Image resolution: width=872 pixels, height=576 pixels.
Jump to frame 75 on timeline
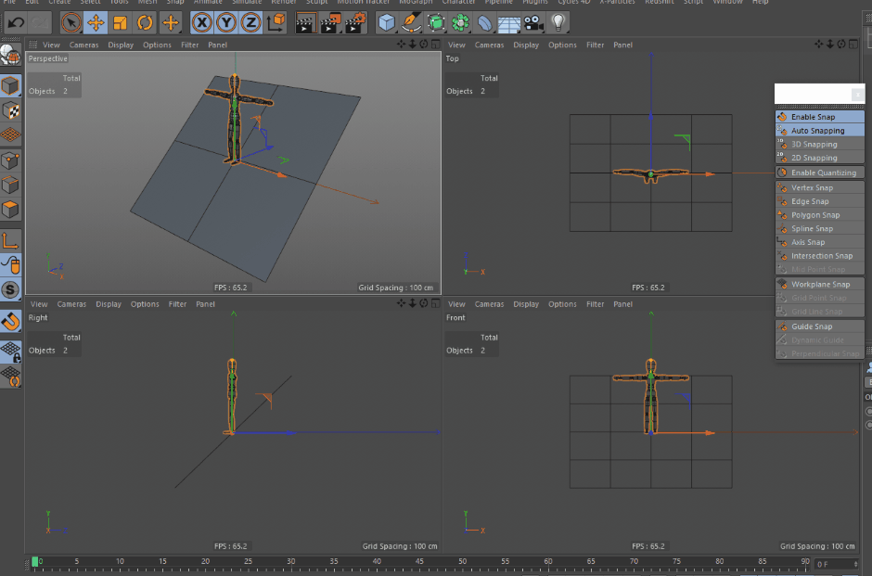tap(676, 561)
